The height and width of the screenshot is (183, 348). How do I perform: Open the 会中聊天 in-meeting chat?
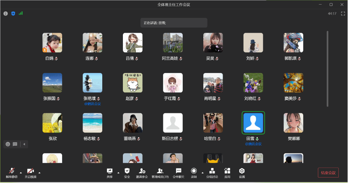(x=178, y=172)
